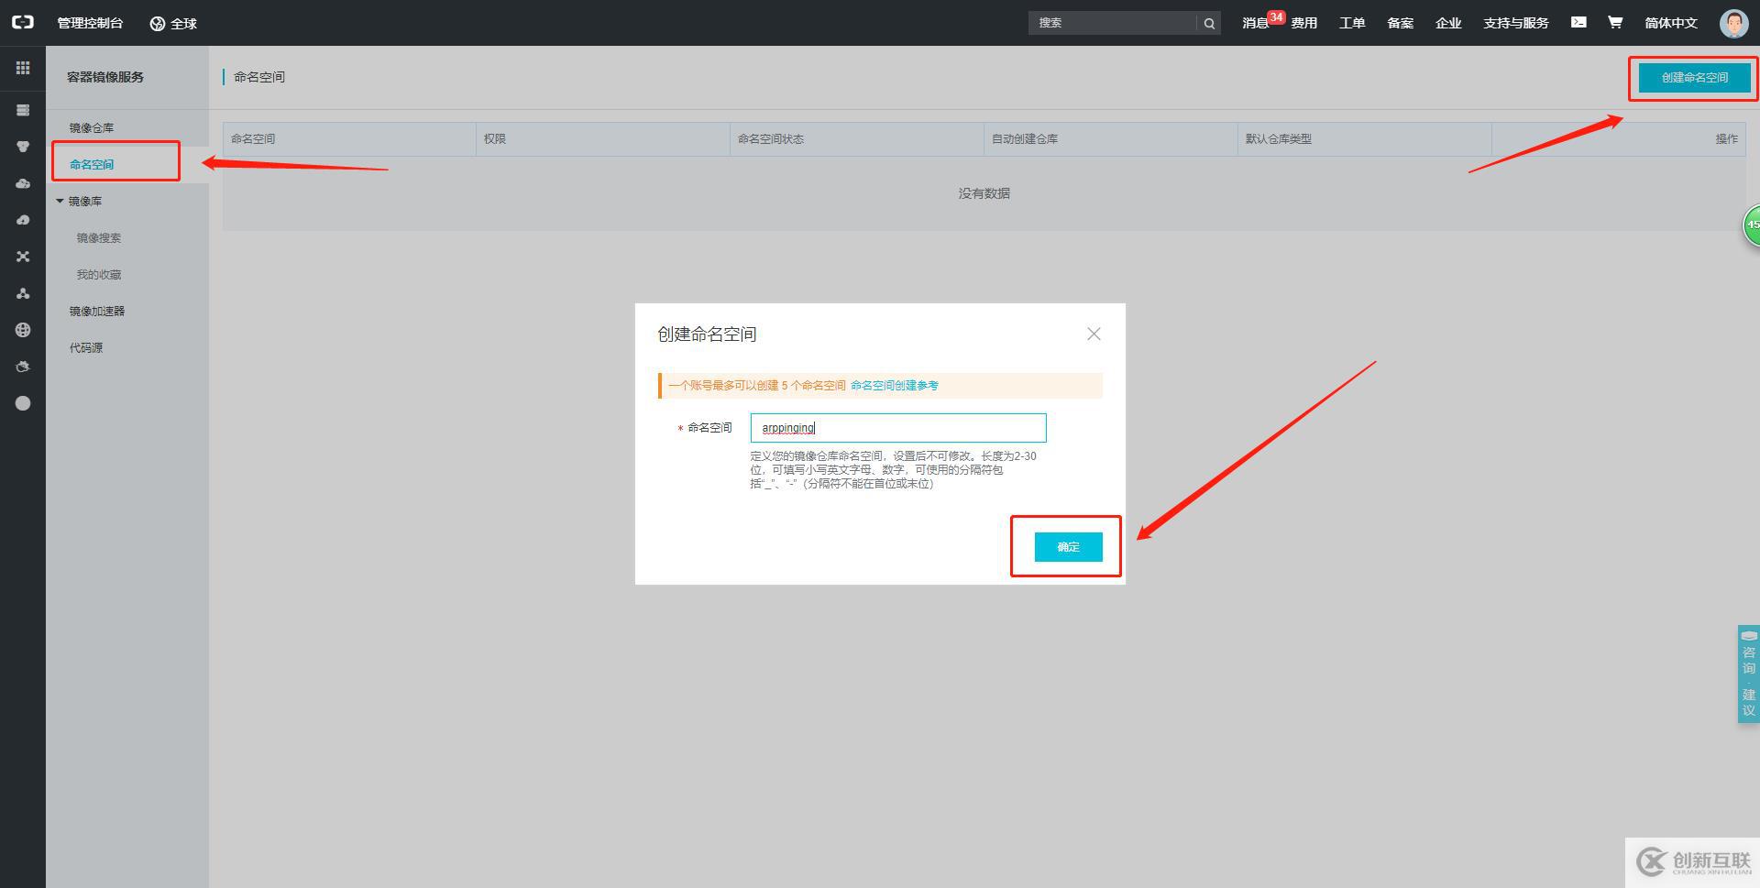Close the 创建命名空间 dialog

click(x=1094, y=334)
